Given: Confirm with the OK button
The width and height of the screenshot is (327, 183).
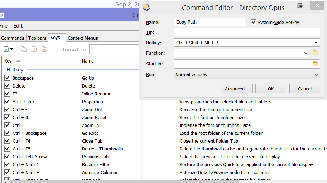Looking at the screenshot, I should coord(271,89).
